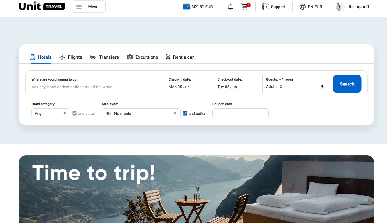Open the Meal type dropdown
This screenshot has width=387, height=223.
click(141, 114)
